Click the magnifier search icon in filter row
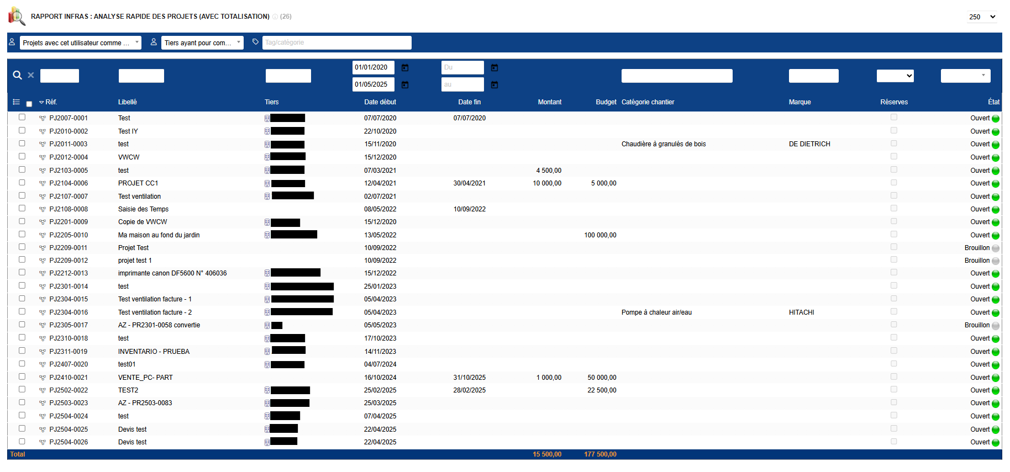 pos(18,76)
